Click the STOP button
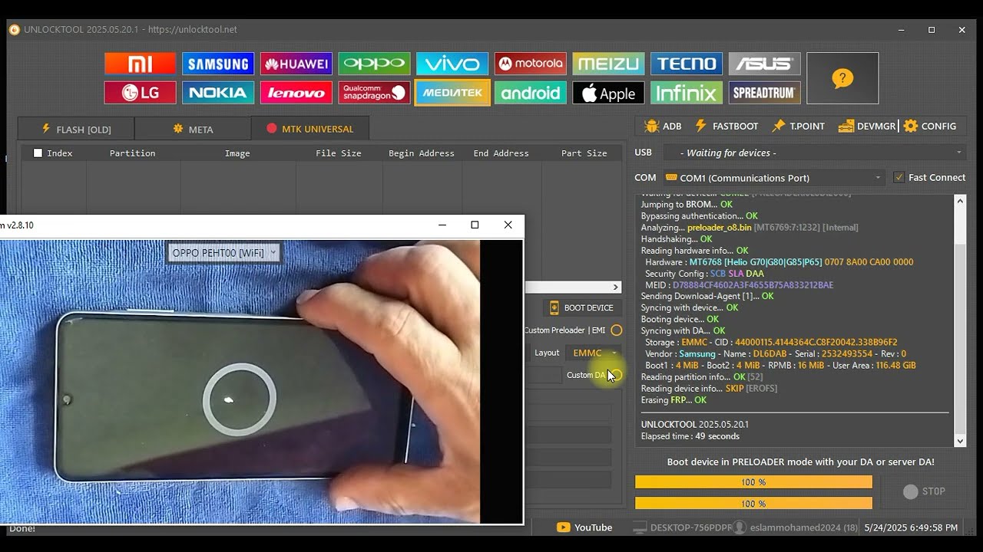Screen dimensions: 983x552 [924, 491]
